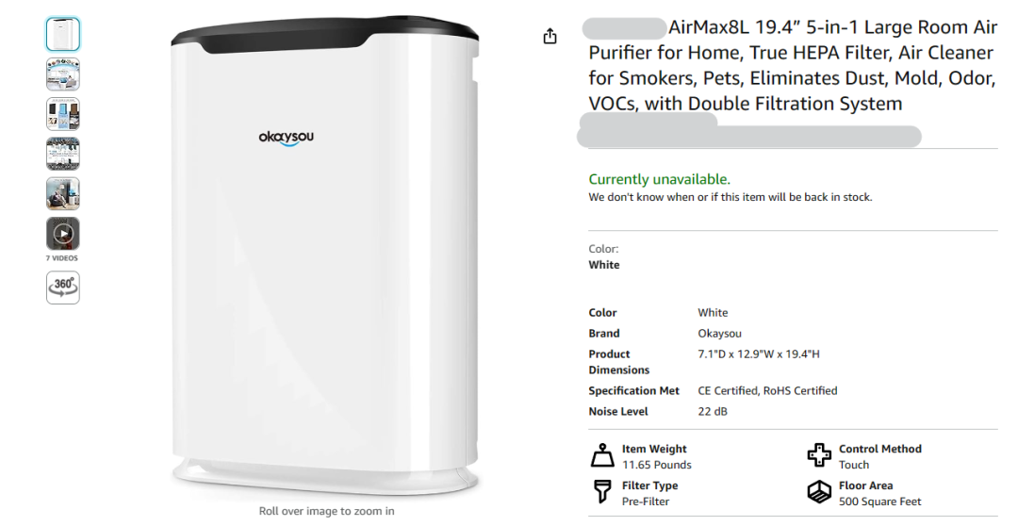Click the AirMax8L product title text
Screen dimensions: 1018x526
tap(792, 66)
